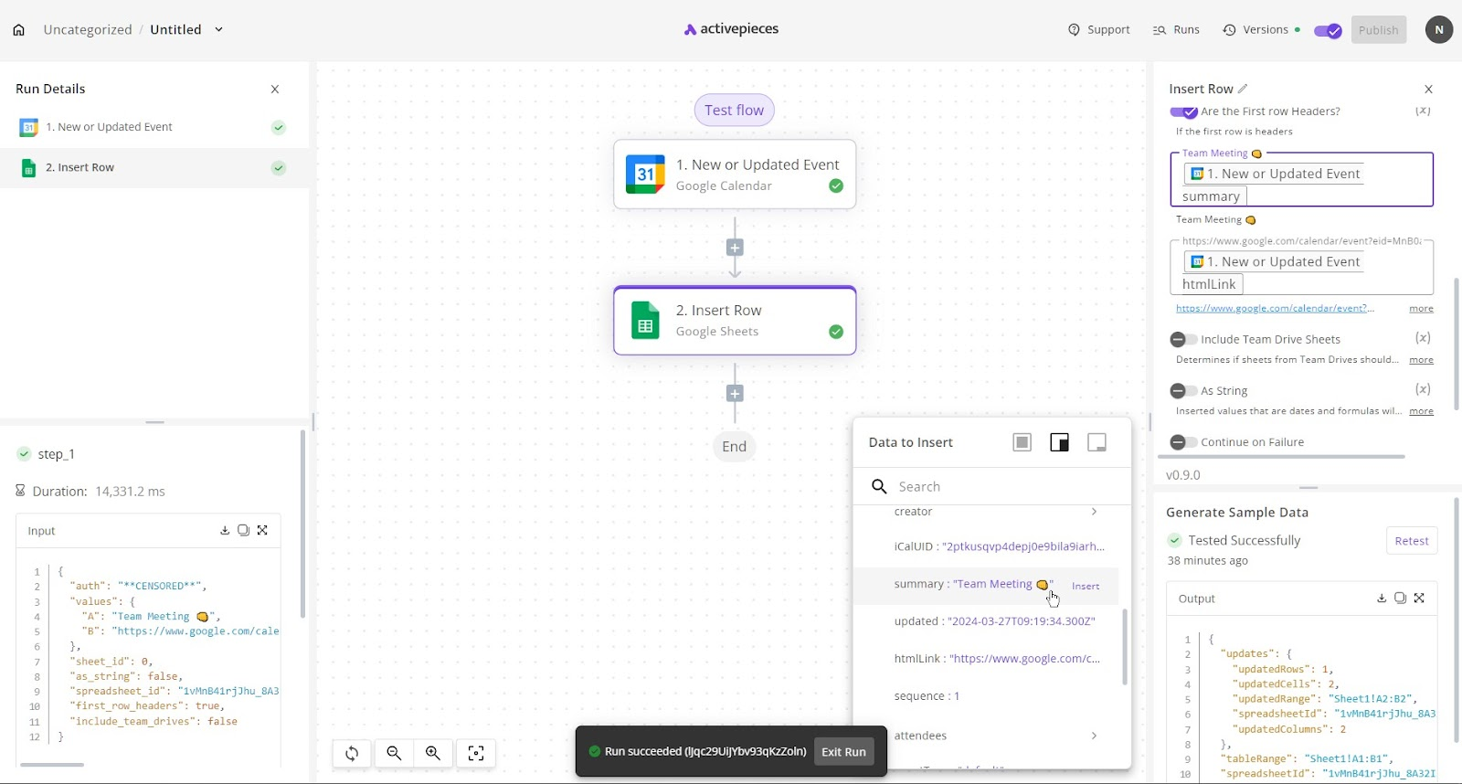This screenshot has width=1462, height=784.
Task: Toggle the As String switch
Action: (x=1183, y=391)
